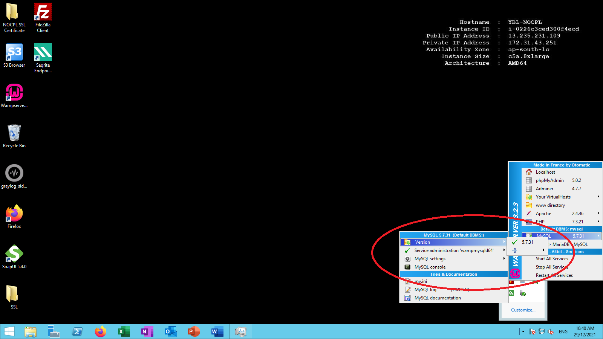Click the network tray icon
Image resolution: width=603 pixels, height=339 pixels.
point(542,331)
